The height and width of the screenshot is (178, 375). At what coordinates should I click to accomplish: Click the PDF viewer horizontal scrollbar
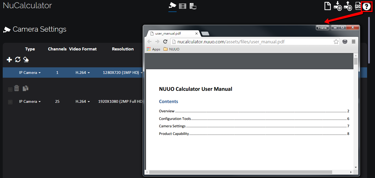[x=240, y=172]
